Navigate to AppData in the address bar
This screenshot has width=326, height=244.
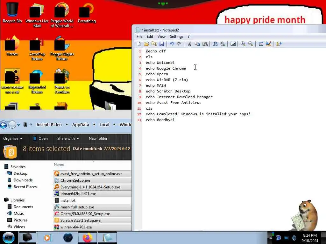[x=81, y=125]
